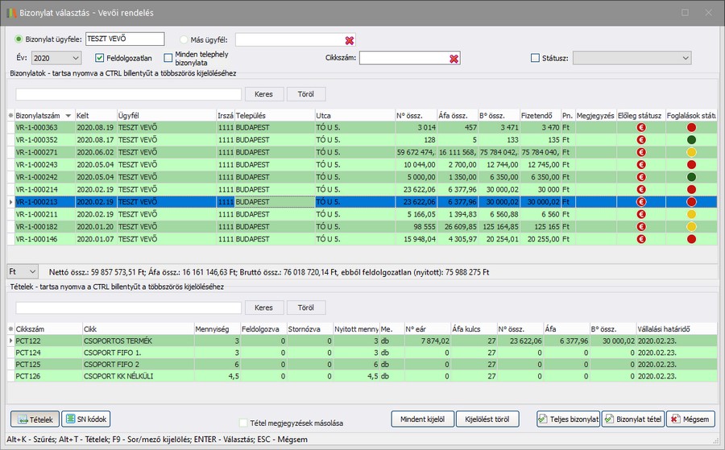The width and height of the screenshot is (725, 450).
Task: Click the Tételek button icon
Action: tap(21, 419)
